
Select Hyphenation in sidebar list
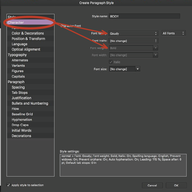(22, 120)
